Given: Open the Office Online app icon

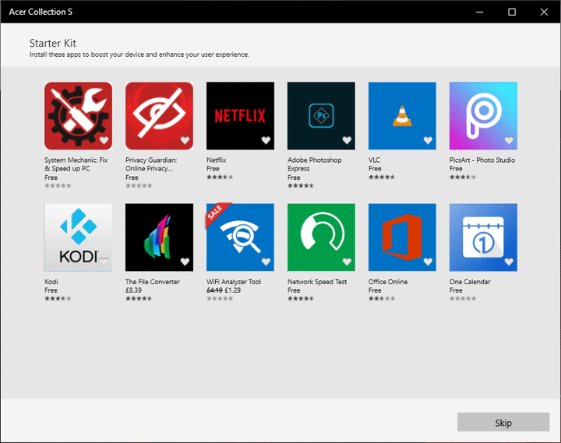Looking at the screenshot, I should point(402,237).
